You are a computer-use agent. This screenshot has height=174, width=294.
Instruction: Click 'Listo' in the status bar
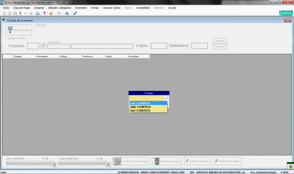tap(3, 172)
